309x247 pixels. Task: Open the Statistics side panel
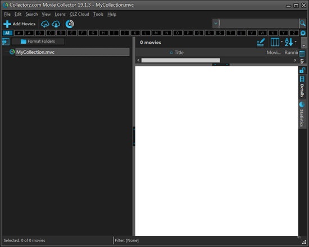coord(302,115)
